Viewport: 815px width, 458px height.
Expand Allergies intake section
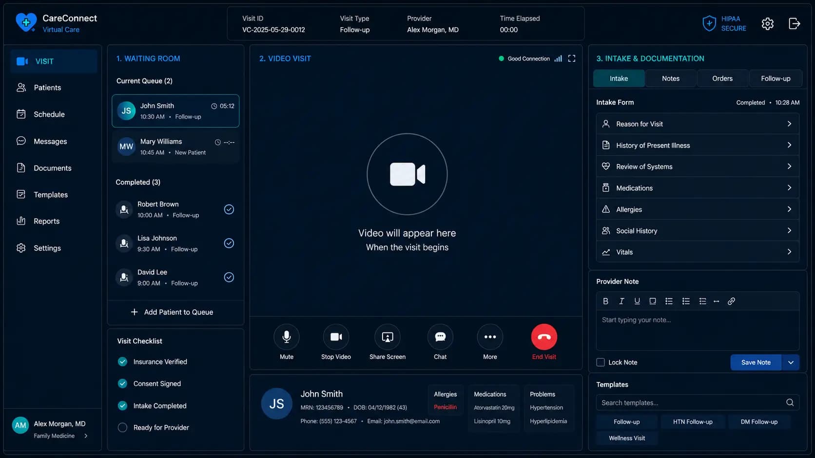(x=698, y=209)
